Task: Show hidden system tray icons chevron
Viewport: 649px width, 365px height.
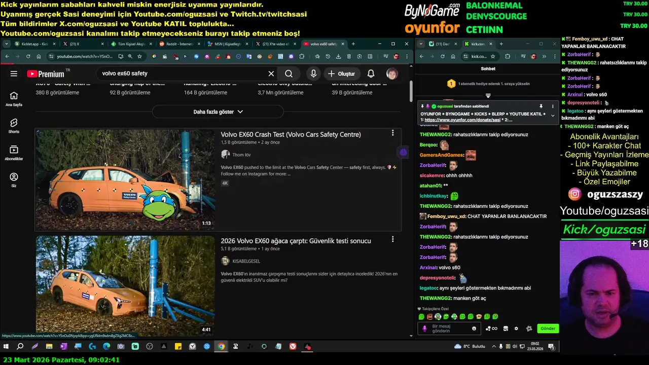Action: pos(494,347)
